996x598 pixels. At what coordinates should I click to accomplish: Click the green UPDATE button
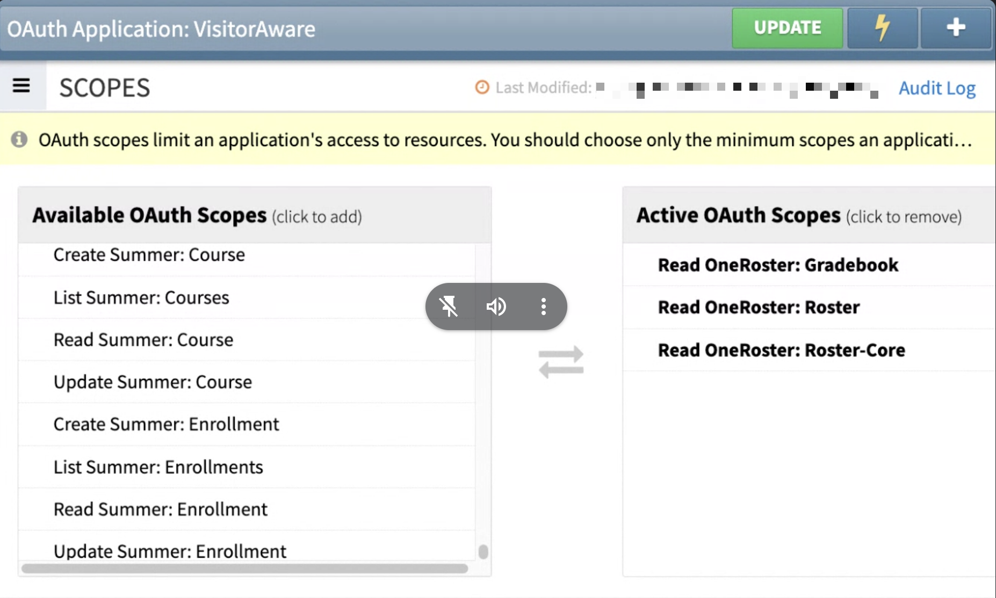pyautogui.click(x=787, y=28)
